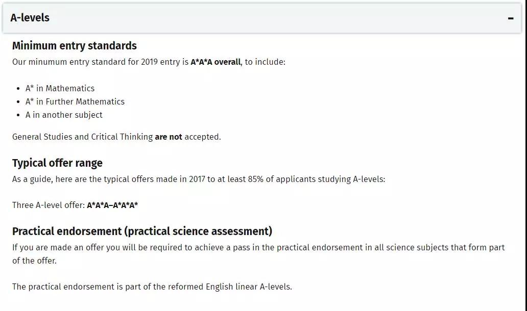This screenshot has width=527, height=311.
Task: Collapse the A-levels section with minus icon
Action: 511,18
